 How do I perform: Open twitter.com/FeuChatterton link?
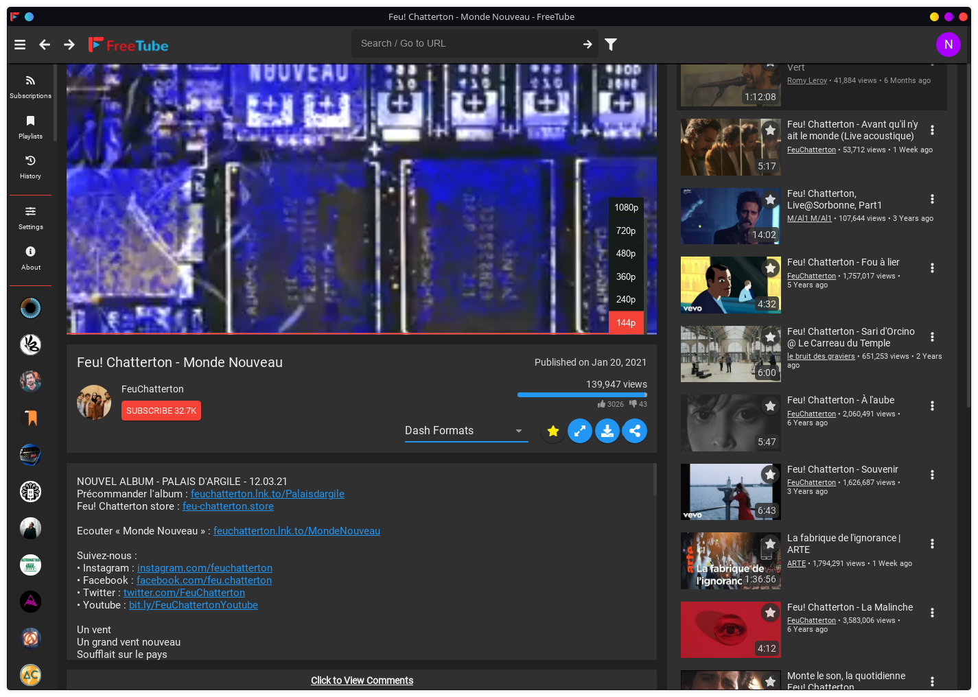(184, 593)
